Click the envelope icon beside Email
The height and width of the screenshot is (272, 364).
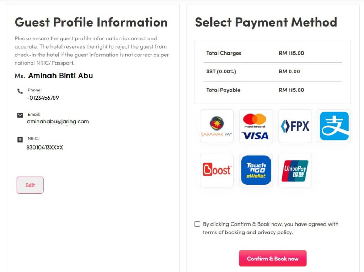[20, 115]
